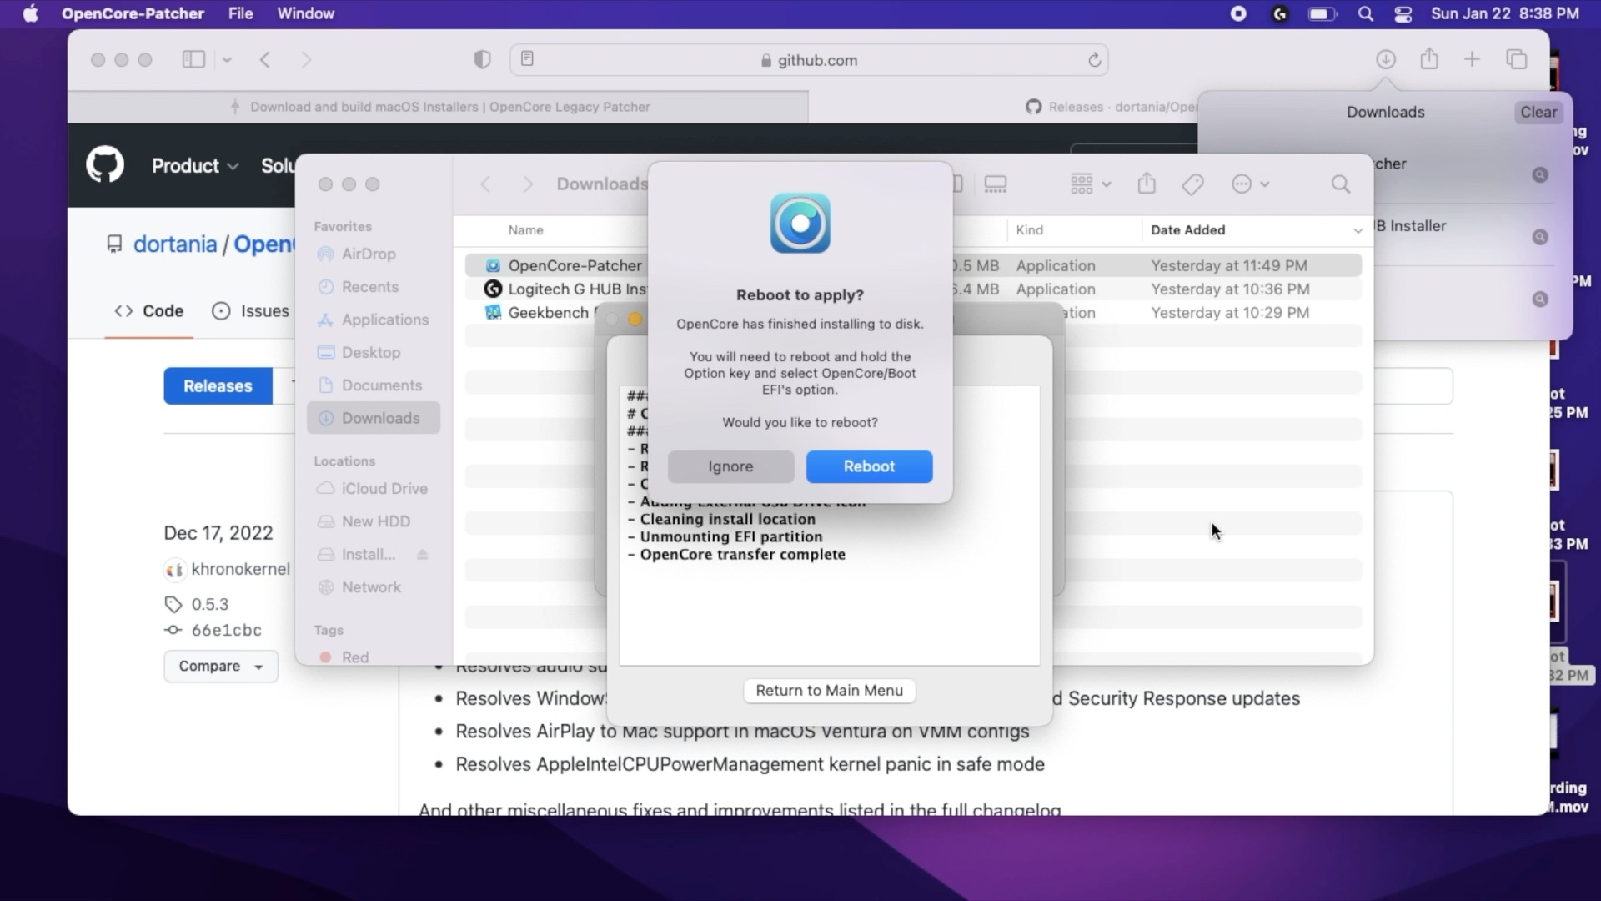Screen dimensions: 1601x901
Task: Expand the Compare dropdown
Action: point(221,667)
